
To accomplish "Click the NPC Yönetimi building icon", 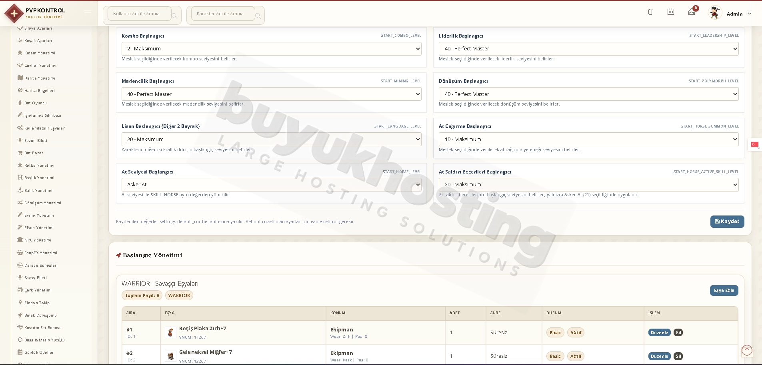I will [x=20, y=240].
